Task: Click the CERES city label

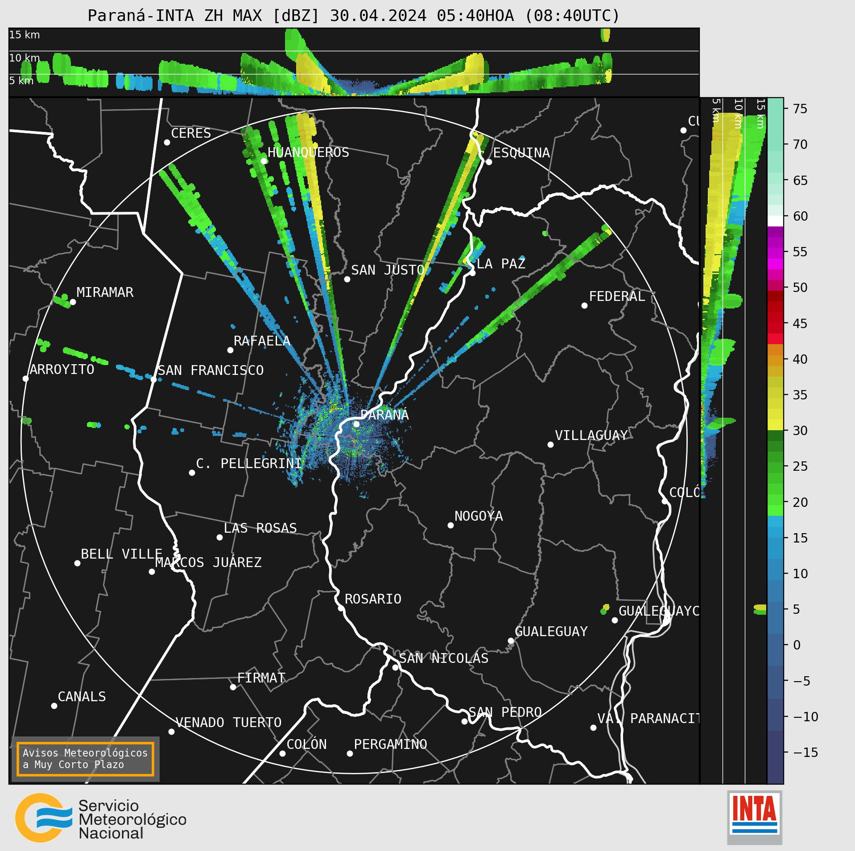Action: coord(191,133)
